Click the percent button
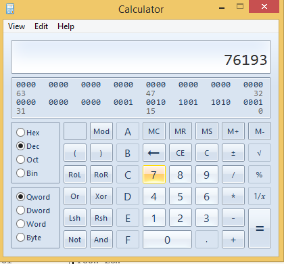The width and height of the screenshot is (284, 264). tap(260, 175)
